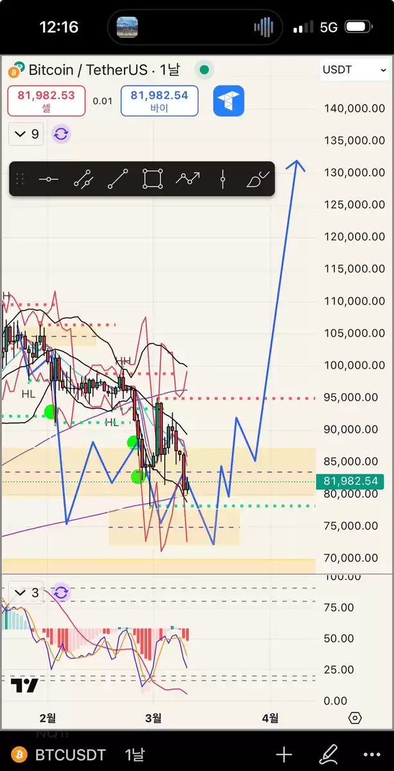394x771 pixels.
Task: Tap the purple refresh icon next to 9
Action: [61, 134]
